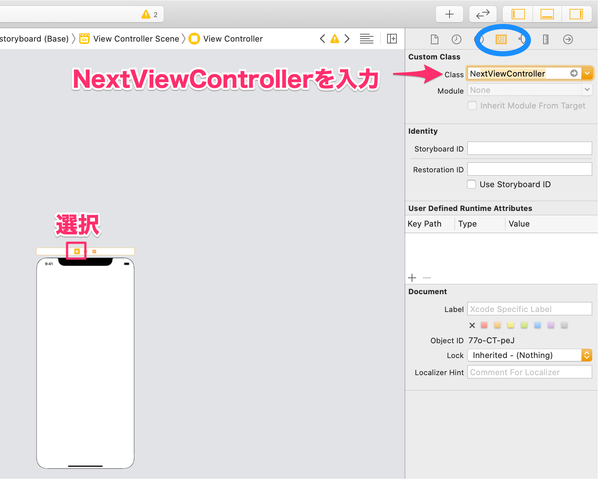Image resolution: width=613 pixels, height=494 pixels.
Task: Open the Identity inspector tab
Action: click(x=501, y=39)
